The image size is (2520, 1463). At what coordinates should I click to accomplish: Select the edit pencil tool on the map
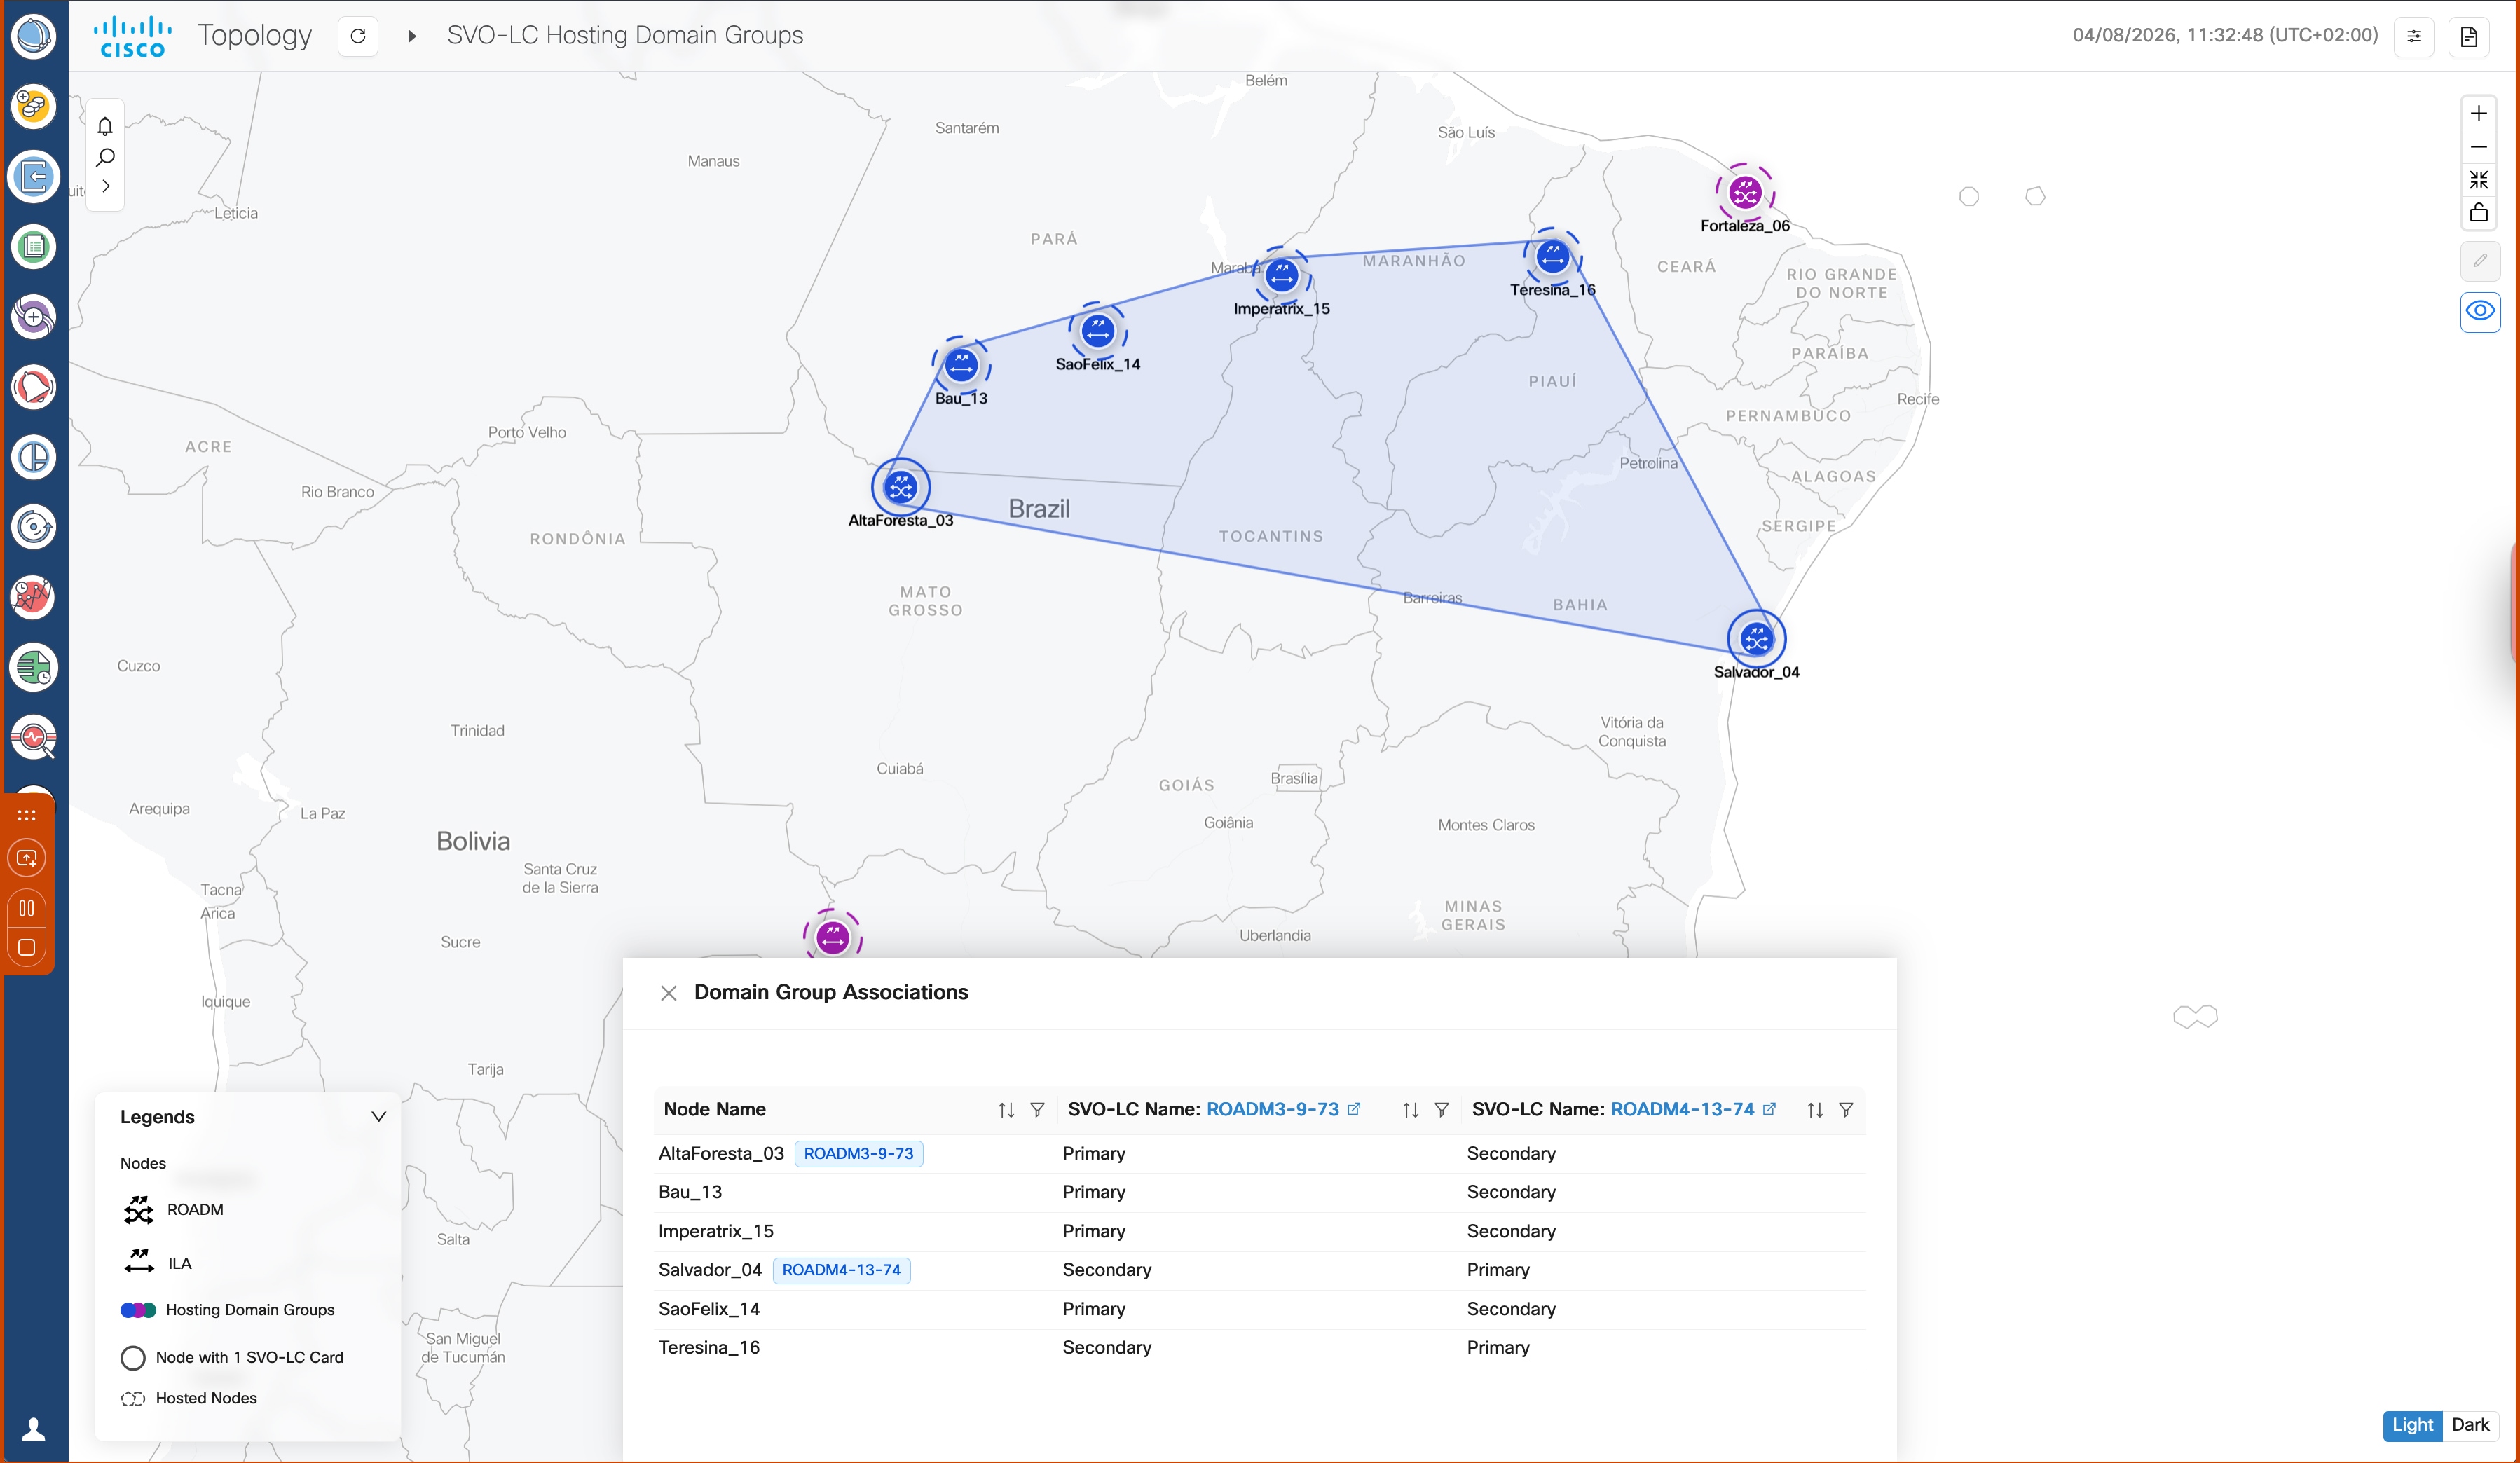pyautogui.click(x=2480, y=261)
